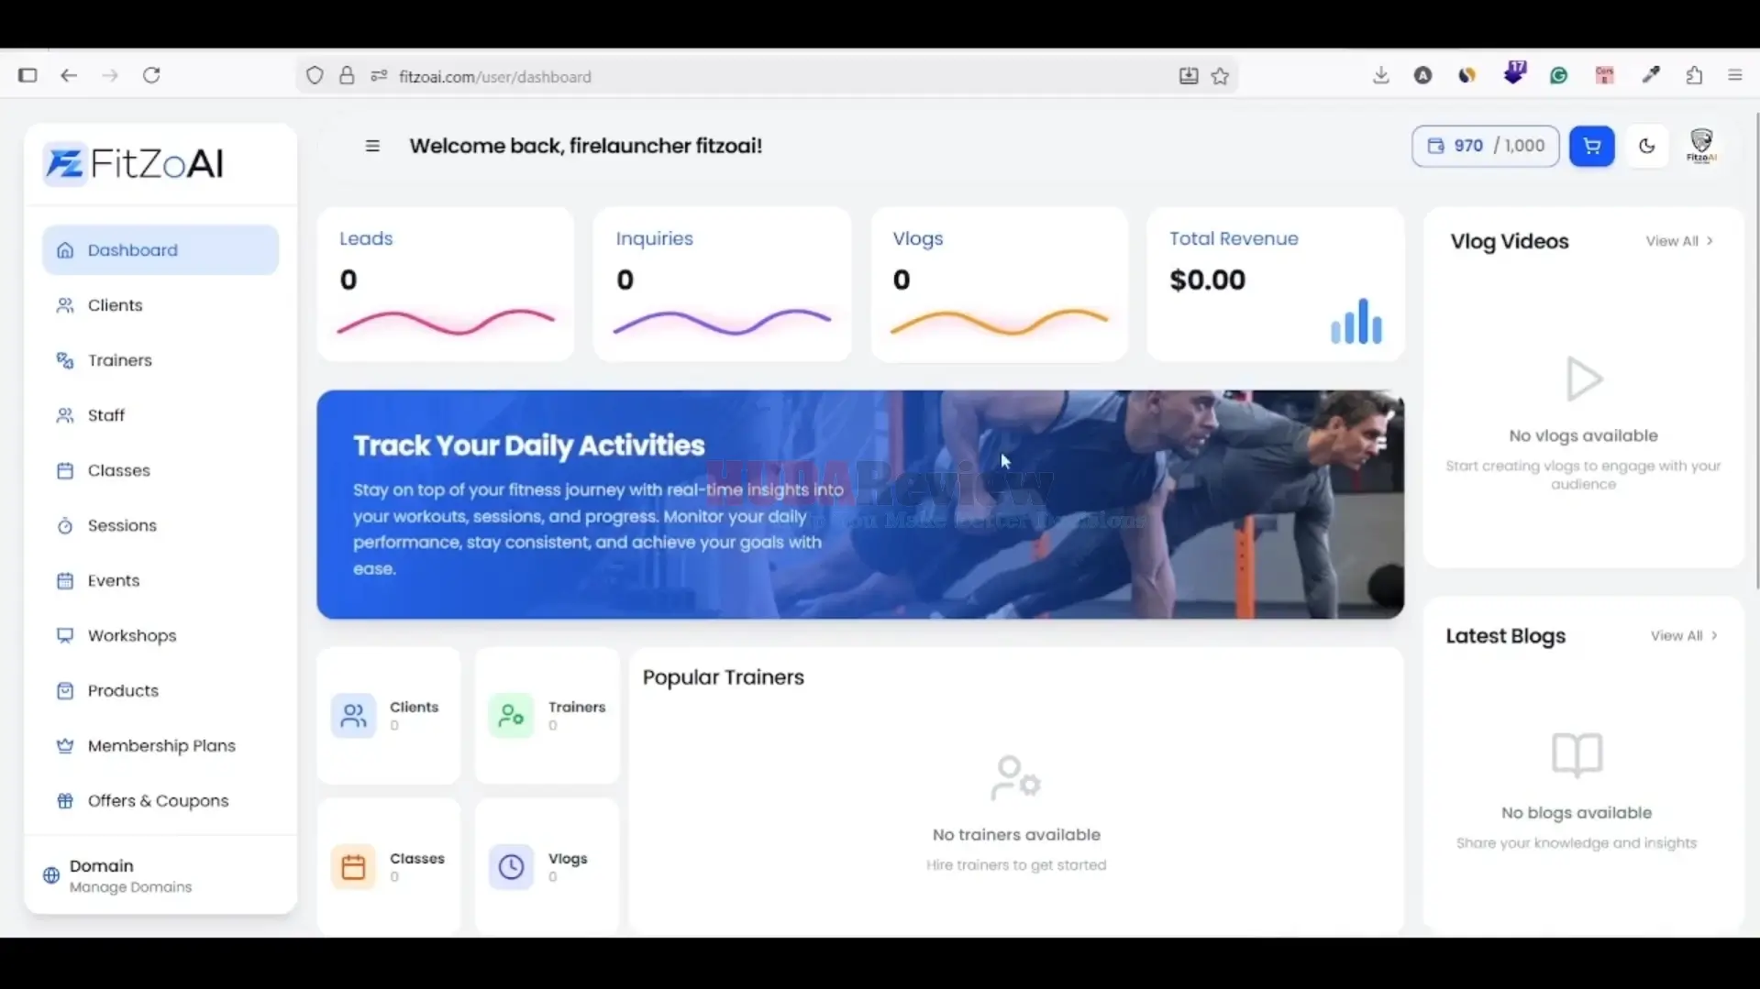Open browser extensions puzzle icon
Viewport: 1760px width, 989px height.
[x=1694, y=76]
